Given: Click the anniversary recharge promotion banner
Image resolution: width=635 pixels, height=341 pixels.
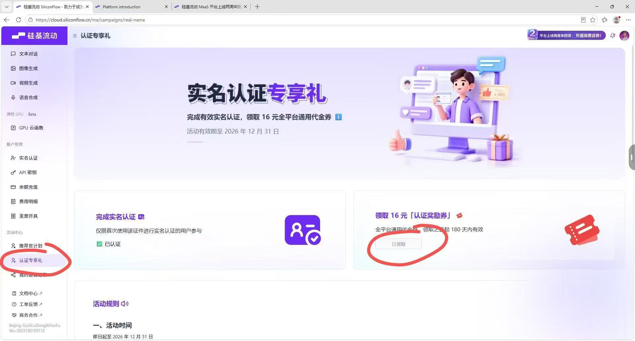Looking at the screenshot, I should pos(567,35).
